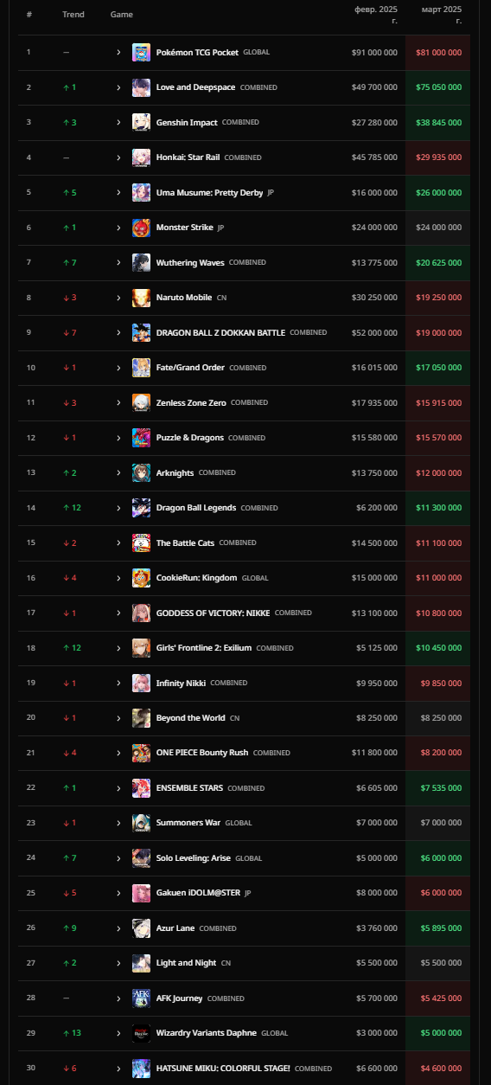Expand the Solo Leveling: Arise row chevron
The image size is (491, 1085).
[x=119, y=858]
